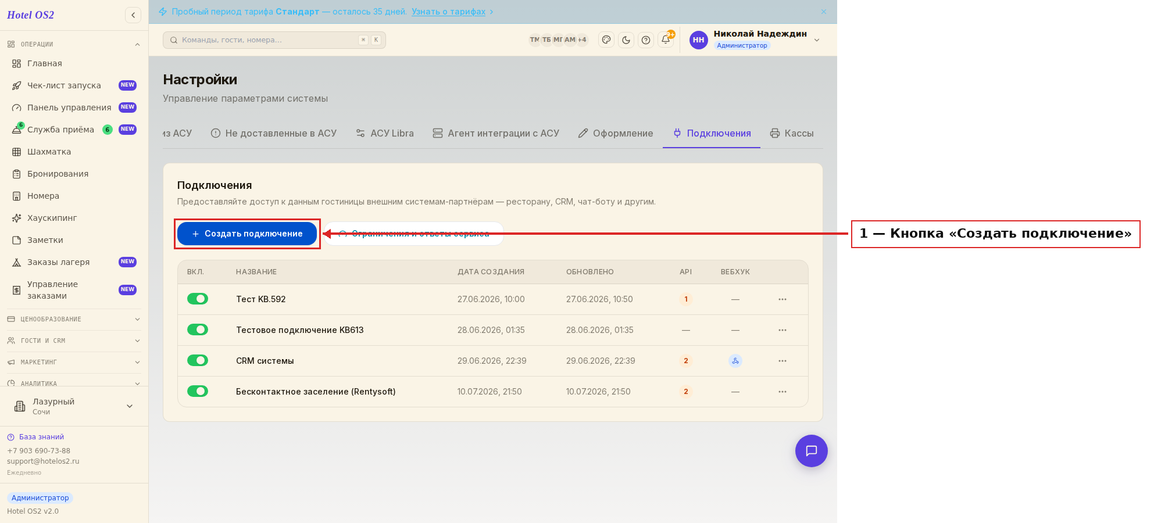
Task: Collapse the sidebar with the chevron button
Action: click(133, 15)
